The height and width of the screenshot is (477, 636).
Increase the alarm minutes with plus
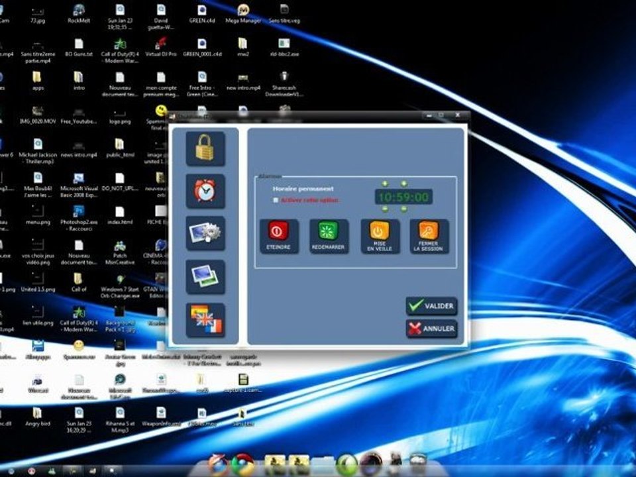[x=403, y=184]
